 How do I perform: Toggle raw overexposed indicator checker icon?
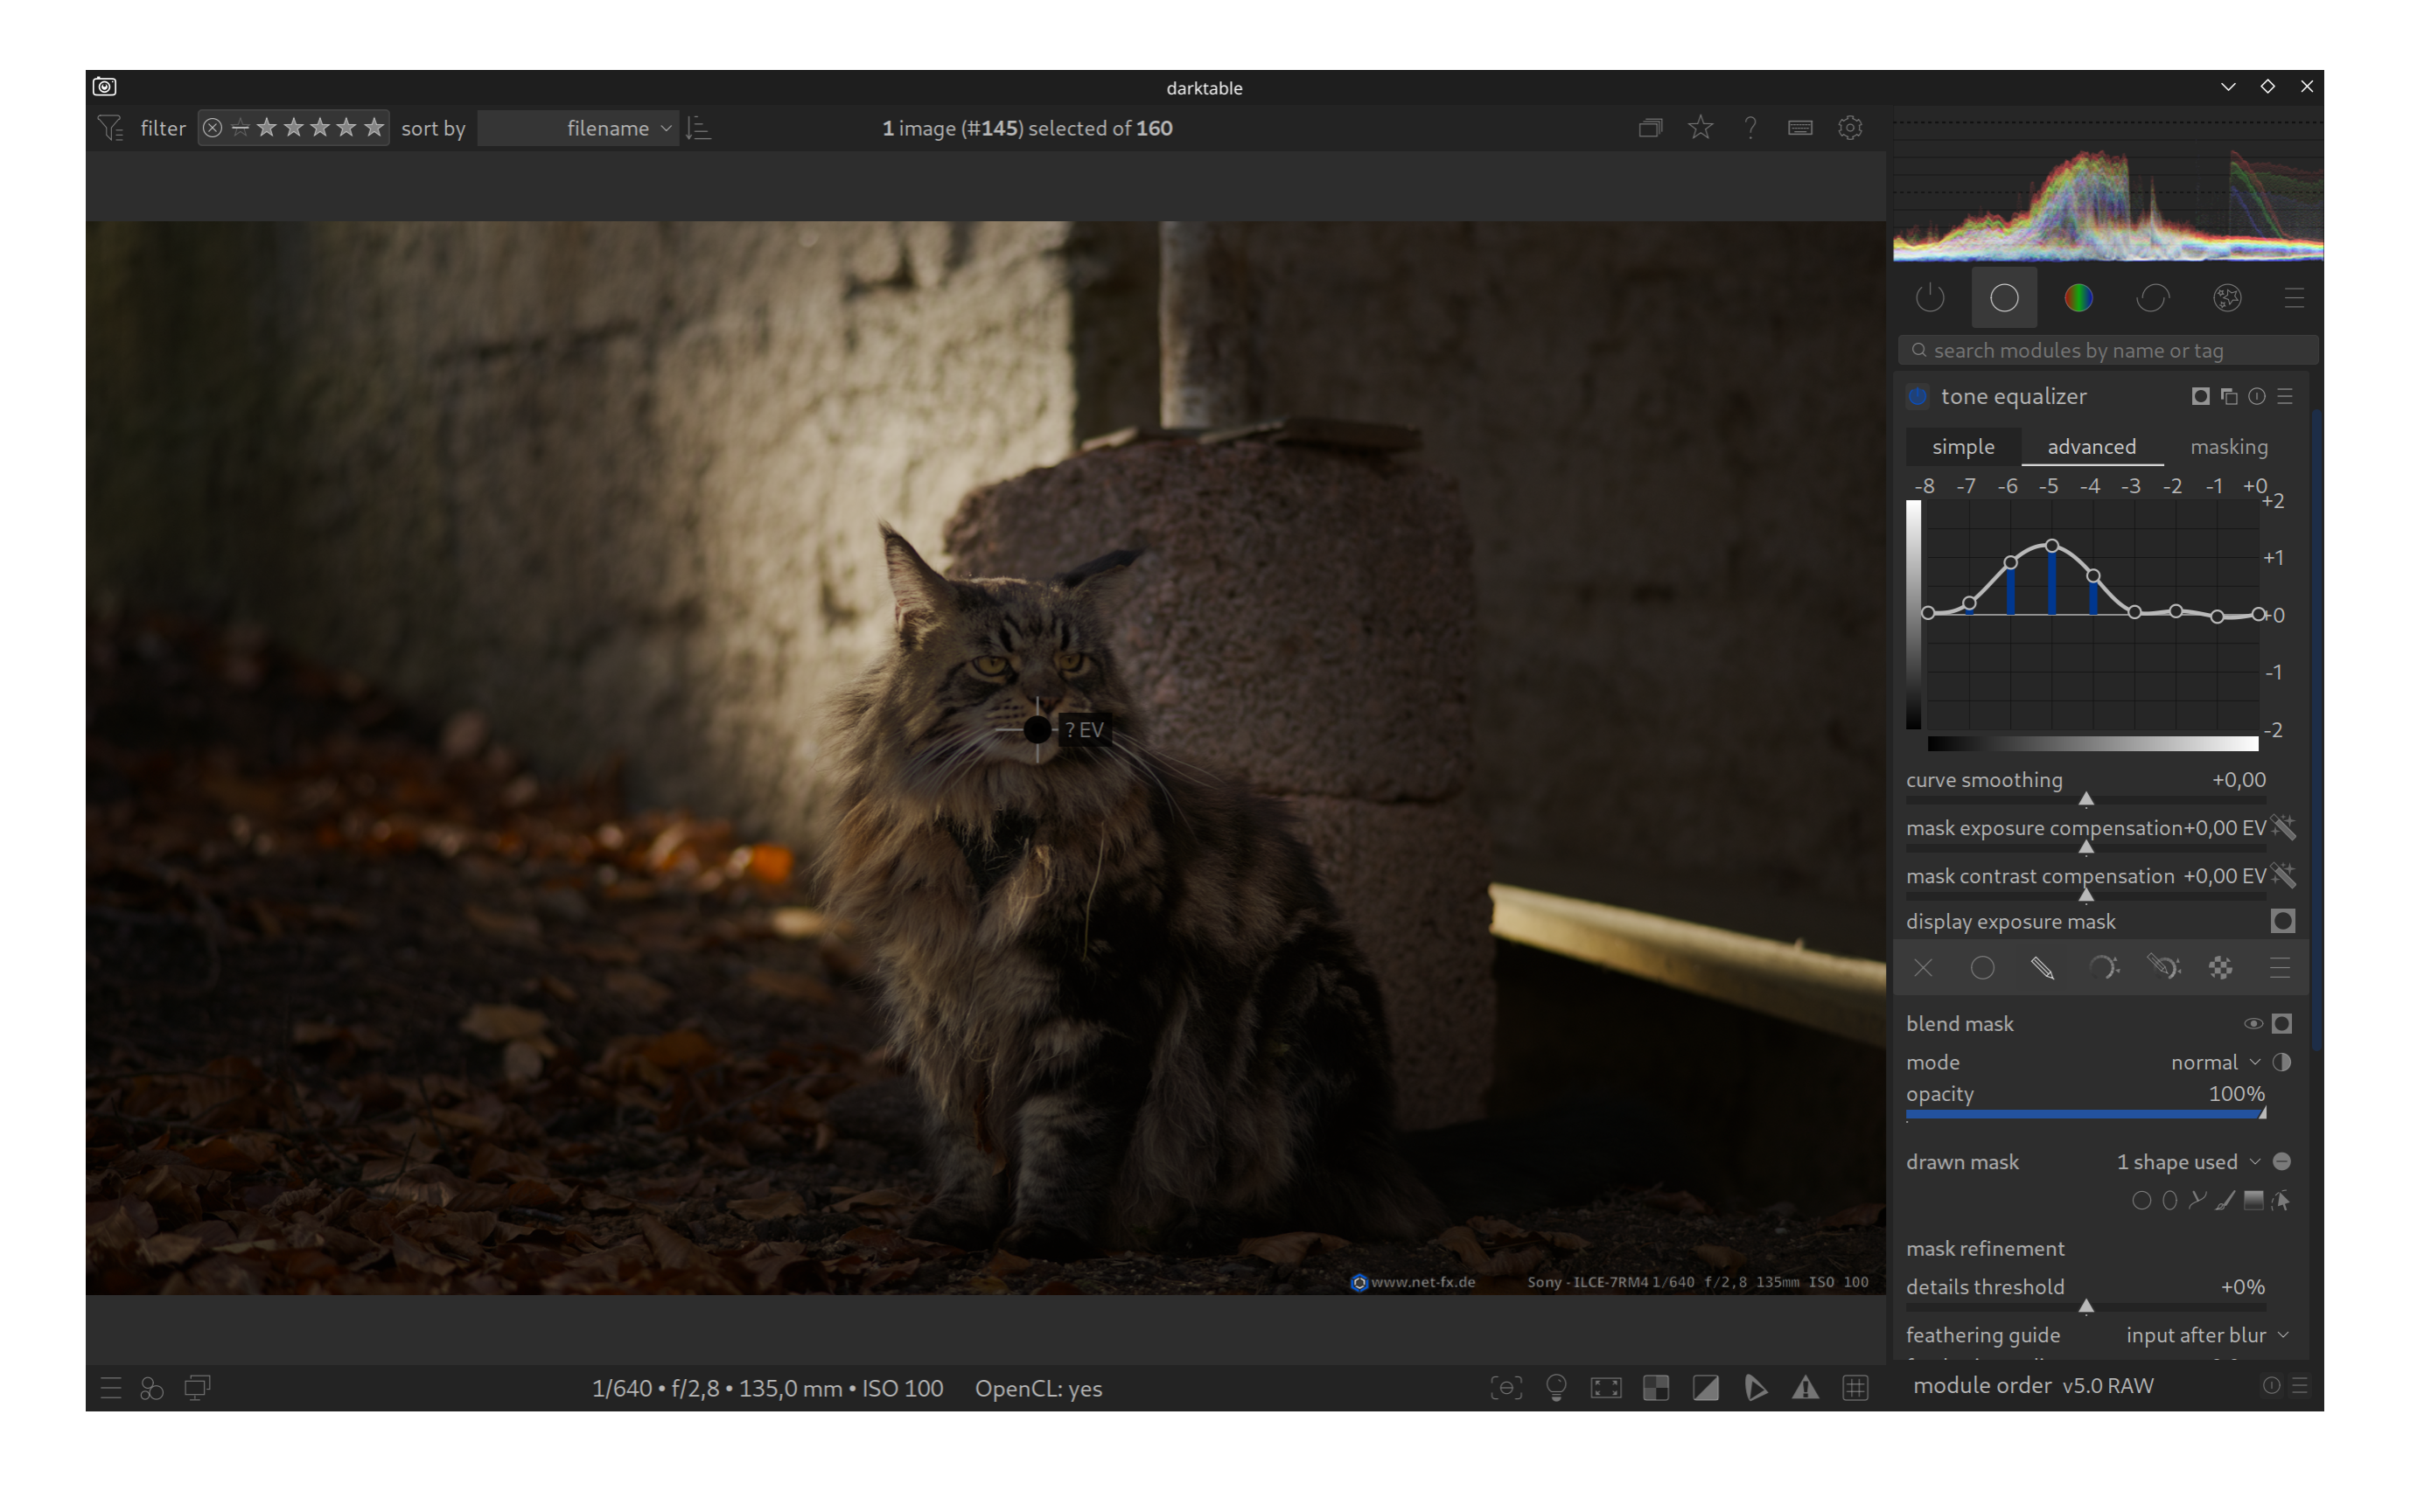click(1656, 1388)
